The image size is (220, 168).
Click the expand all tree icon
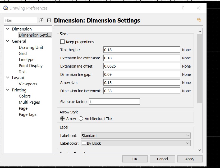coord(41,20)
